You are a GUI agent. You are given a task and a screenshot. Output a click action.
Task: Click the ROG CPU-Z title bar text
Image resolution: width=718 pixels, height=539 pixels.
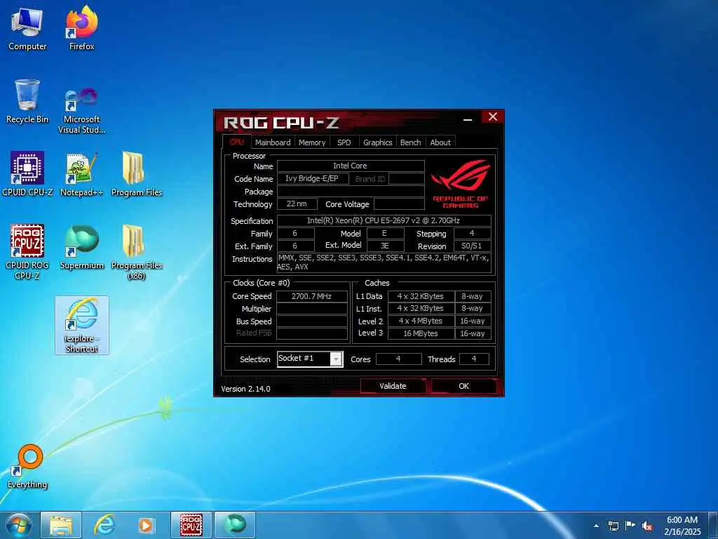pyautogui.click(x=281, y=122)
